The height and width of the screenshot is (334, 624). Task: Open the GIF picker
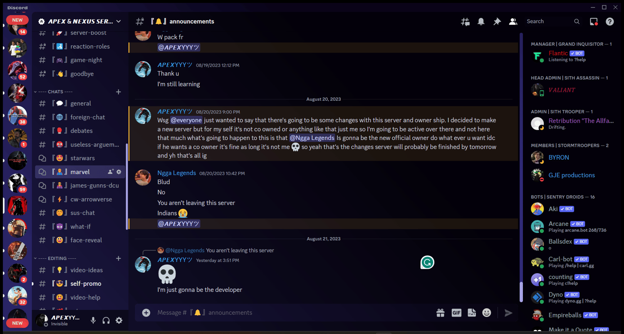click(456, 313)
